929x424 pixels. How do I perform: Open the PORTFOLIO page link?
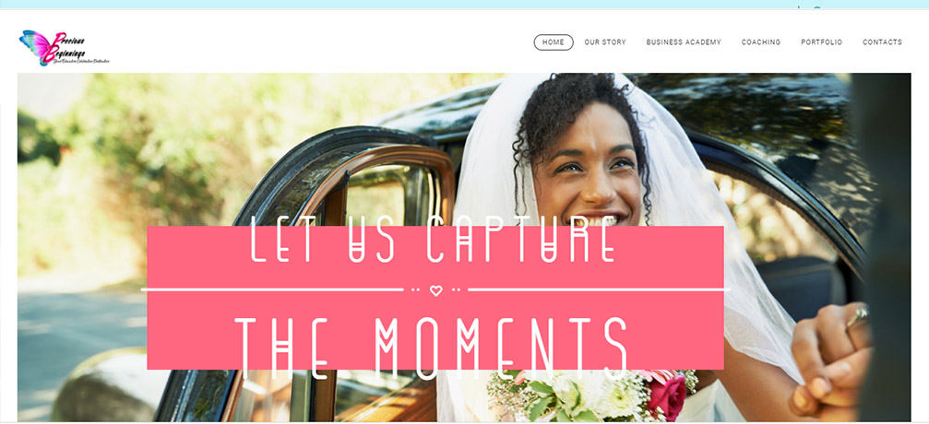point(821,42)
